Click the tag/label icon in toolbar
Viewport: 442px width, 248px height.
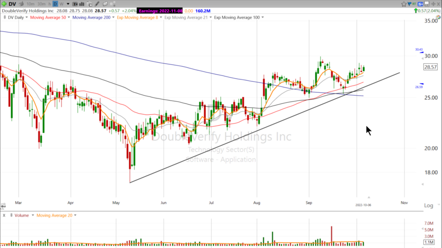[x=105, y=4]
